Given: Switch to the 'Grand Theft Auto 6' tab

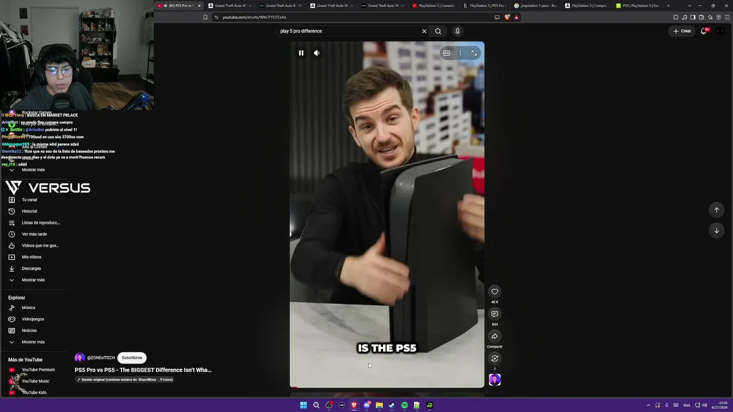Looking at the screenshot, I should pos(281,6).
